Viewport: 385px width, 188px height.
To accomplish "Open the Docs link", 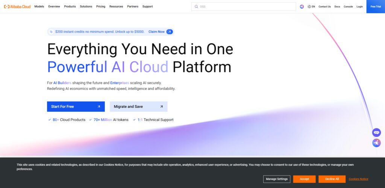I will 337,7.
